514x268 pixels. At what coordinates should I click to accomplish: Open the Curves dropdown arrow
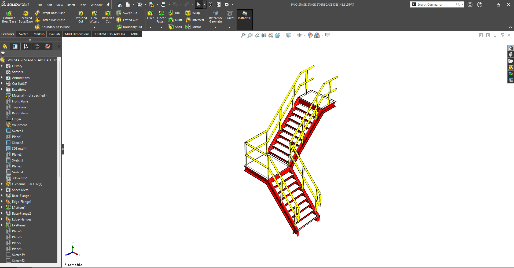[230, 27]
